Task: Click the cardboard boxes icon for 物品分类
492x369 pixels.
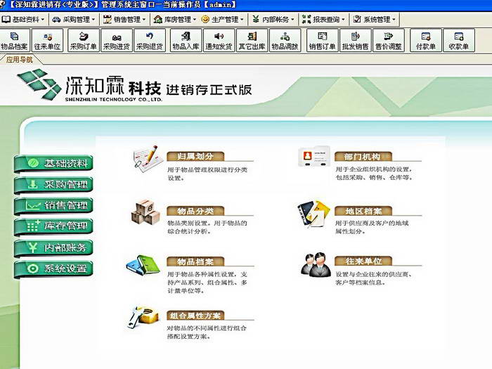Action: coord(145,212)
